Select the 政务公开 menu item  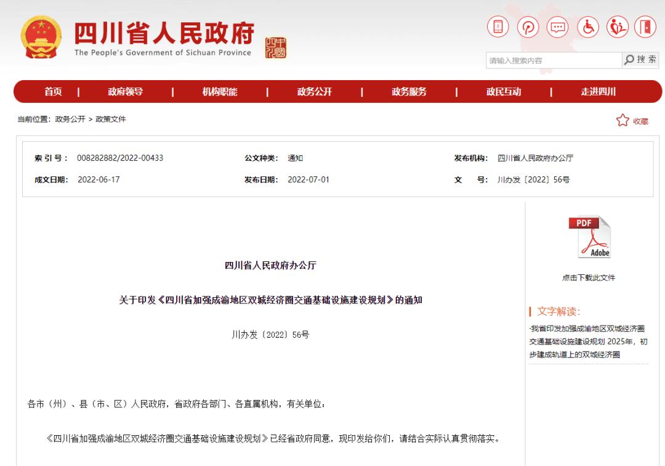(314, 91)
